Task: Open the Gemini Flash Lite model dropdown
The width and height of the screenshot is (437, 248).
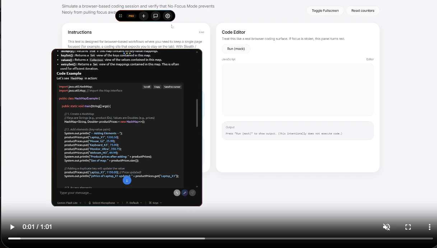Action: [69, 203]
